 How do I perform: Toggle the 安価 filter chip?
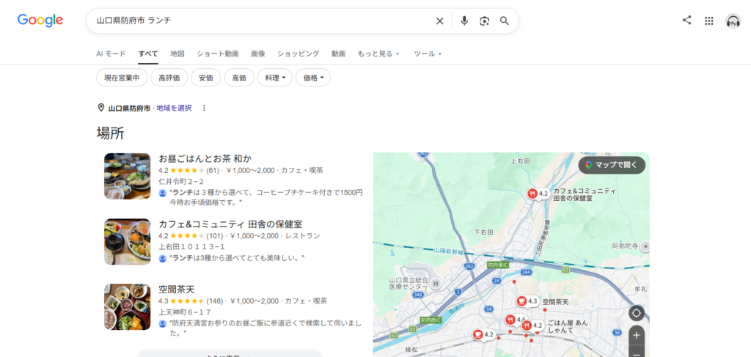(x=206, y=78)
